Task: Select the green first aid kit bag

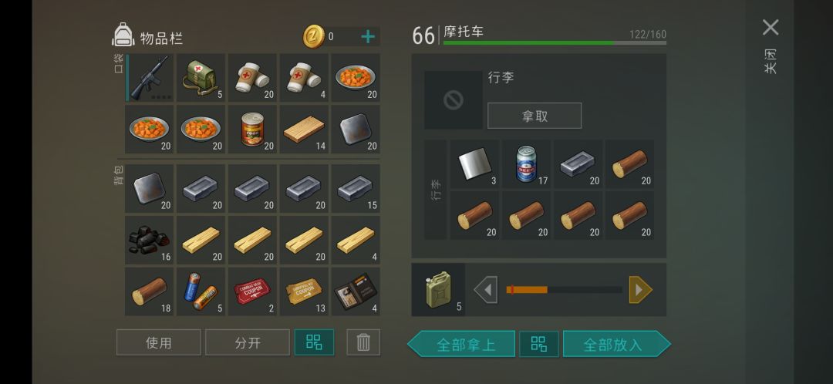Action: coord(201,78)
